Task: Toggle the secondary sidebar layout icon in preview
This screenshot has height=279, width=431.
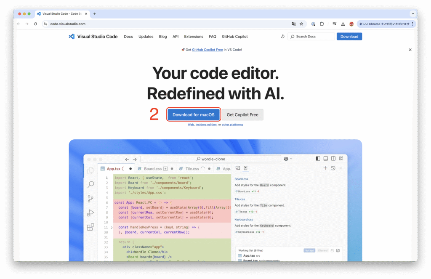Action: pos(333,159)
